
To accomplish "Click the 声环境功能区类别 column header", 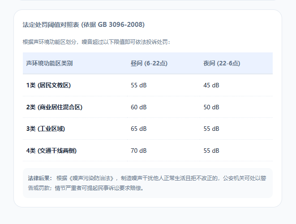I will click(49, 63).
